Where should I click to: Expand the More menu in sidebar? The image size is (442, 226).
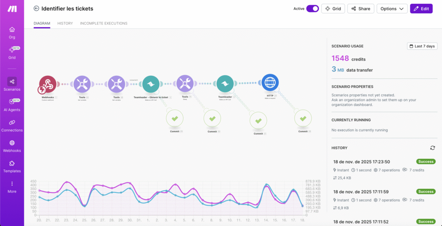(12, 186)
